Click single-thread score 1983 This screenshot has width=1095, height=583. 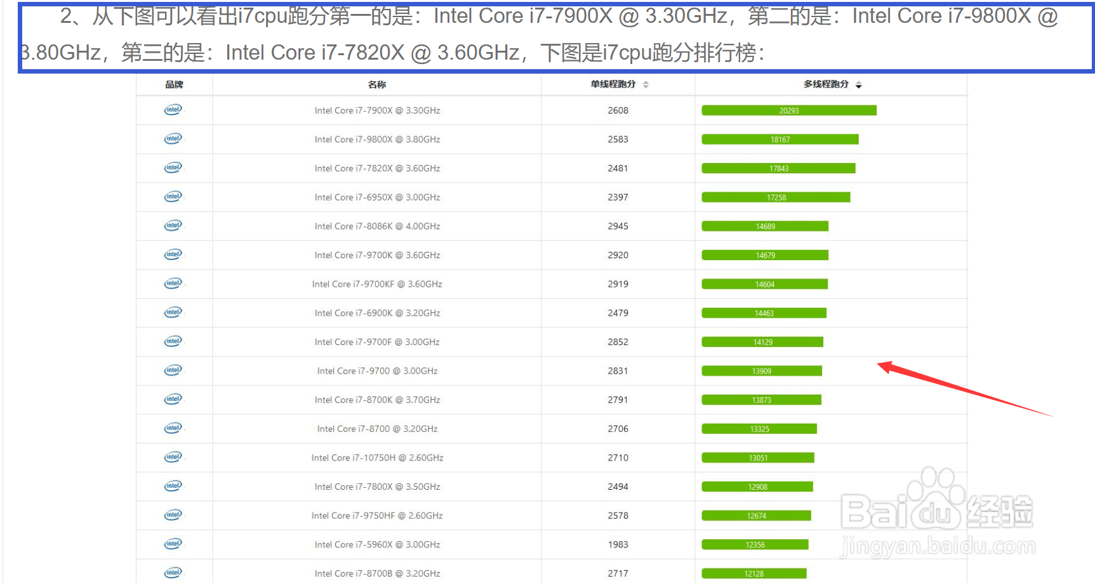(618, 545)
